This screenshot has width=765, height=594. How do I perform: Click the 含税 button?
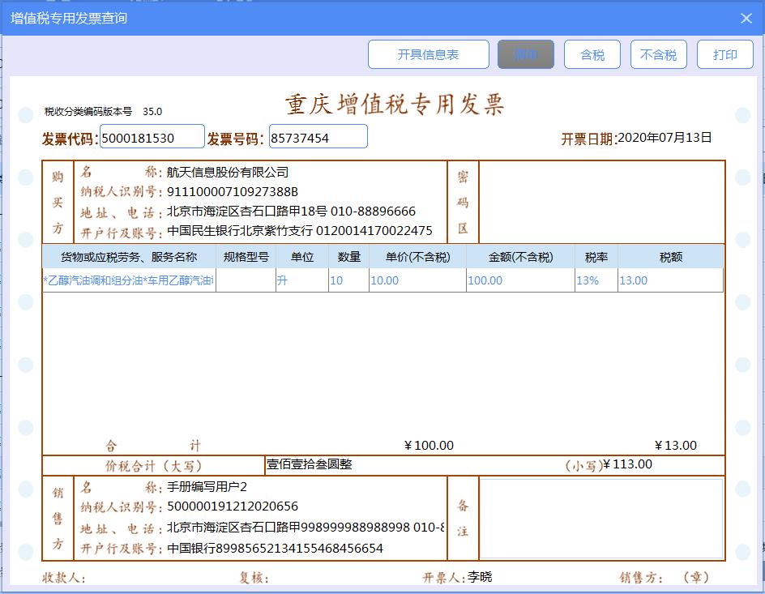coord(592,54)
